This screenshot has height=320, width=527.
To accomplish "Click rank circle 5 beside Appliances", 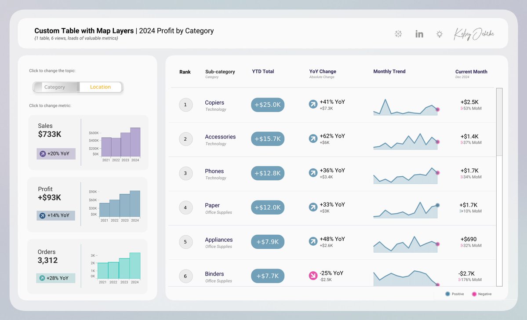I will click(x=185, y=242).
